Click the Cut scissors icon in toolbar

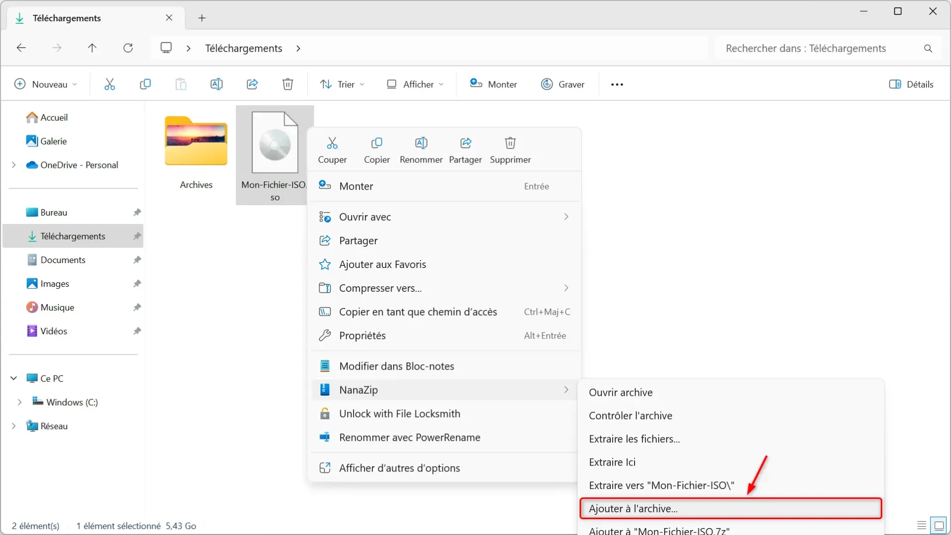coord(109,84)
